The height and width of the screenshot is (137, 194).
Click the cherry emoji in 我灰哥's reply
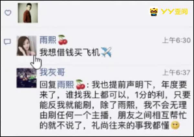[x=81, y=85]
